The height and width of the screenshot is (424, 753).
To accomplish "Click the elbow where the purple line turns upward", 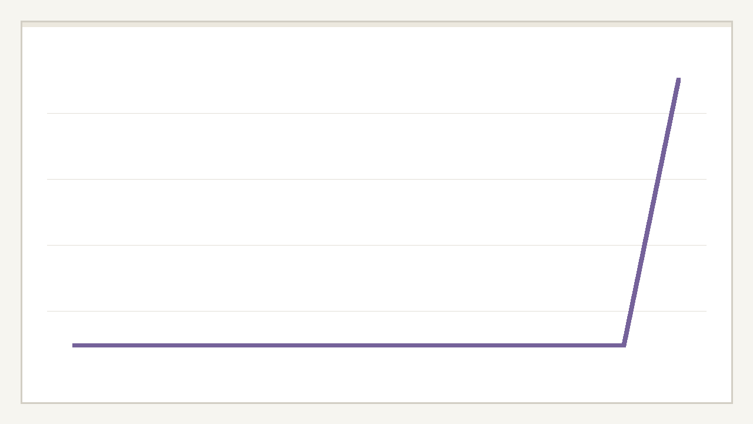I will coord(624,345).
